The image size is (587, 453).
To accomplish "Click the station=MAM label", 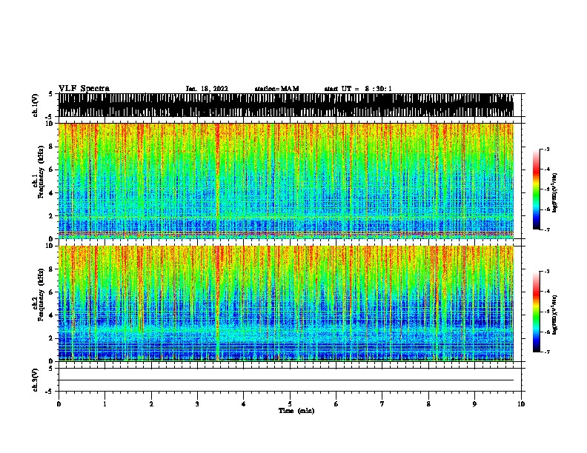I will coord(276,89).
